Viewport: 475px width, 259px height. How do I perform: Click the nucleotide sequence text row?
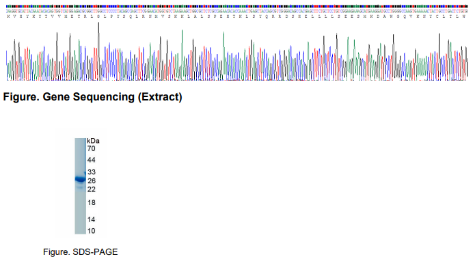point(237,11)
